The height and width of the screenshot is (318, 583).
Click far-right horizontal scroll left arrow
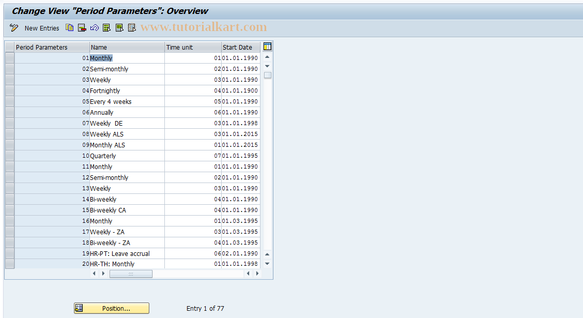pos(248,274)
